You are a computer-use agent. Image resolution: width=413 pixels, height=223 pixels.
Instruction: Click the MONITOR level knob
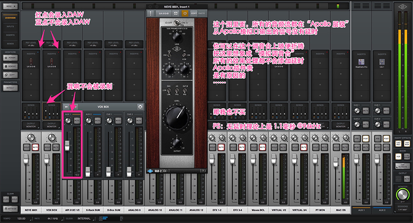coord(402,195)
